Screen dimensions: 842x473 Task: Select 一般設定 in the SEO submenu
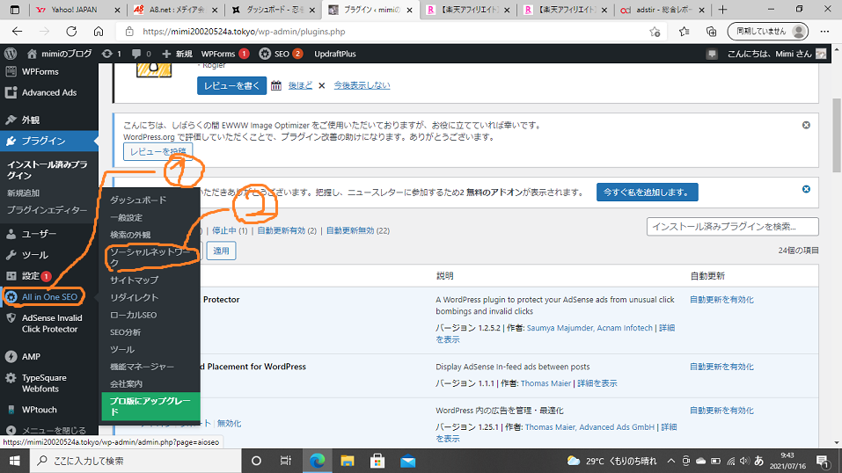point(126,217)
